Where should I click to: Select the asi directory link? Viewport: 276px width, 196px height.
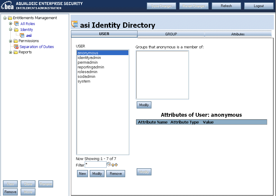click(29, 35)
